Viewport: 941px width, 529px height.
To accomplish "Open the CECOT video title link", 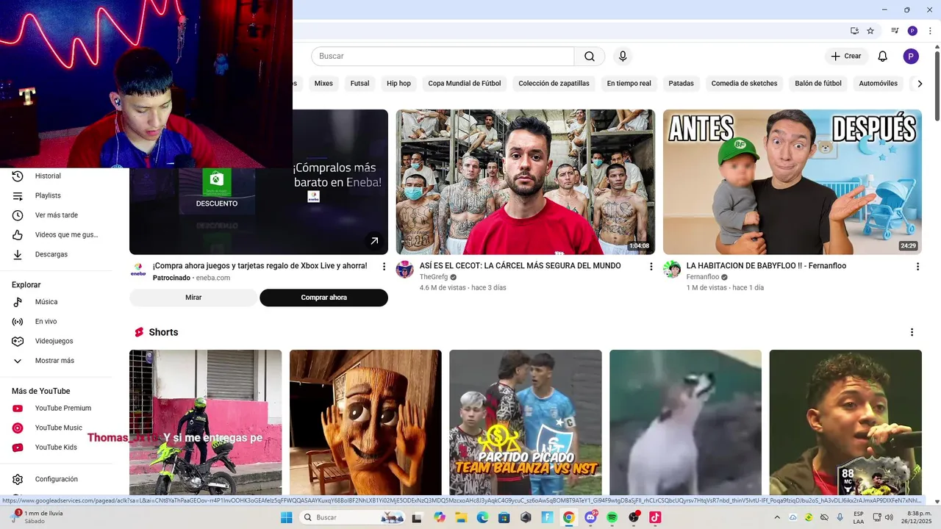I will tap(520, 266).
